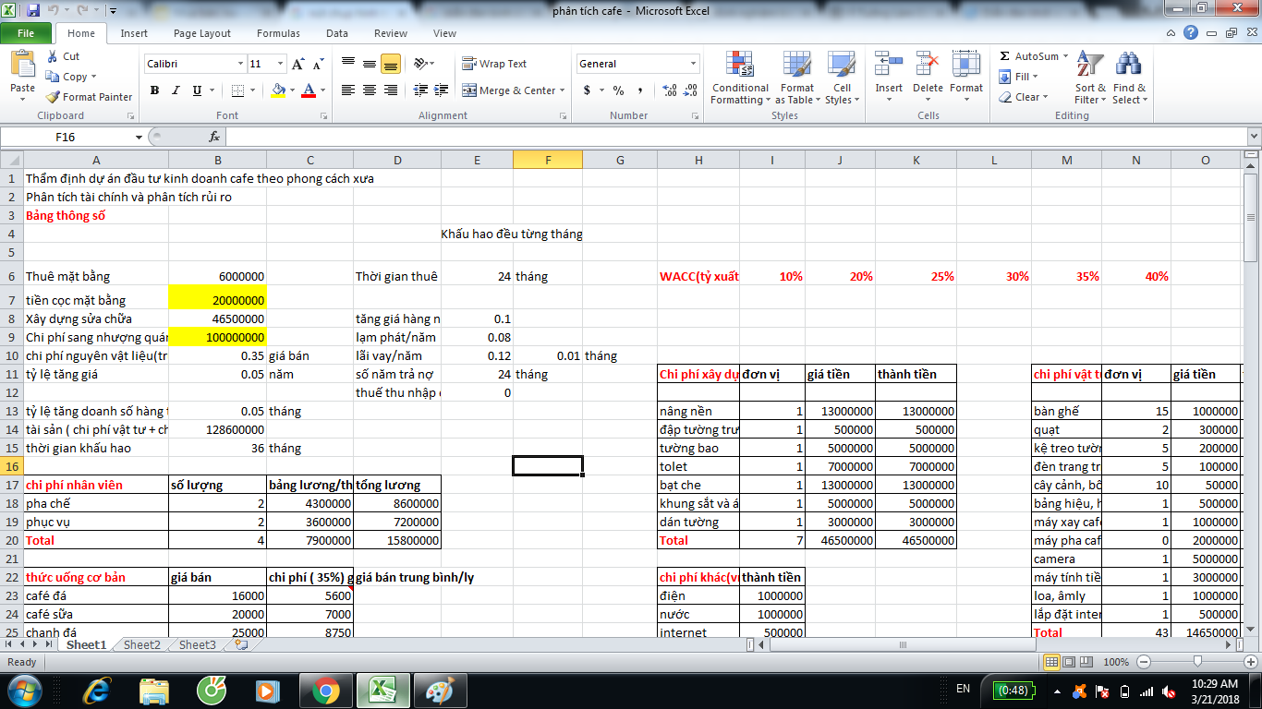1262x709 pixels.
Task: Expand the General number format dropdown
Action: (x=693, y=64)
